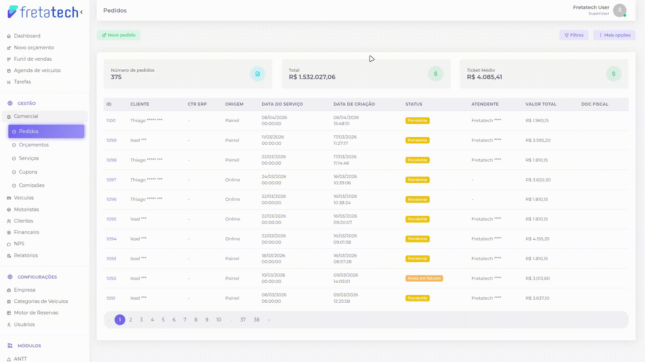Click the Empresa briefcase icon

[x=9, y=290]
